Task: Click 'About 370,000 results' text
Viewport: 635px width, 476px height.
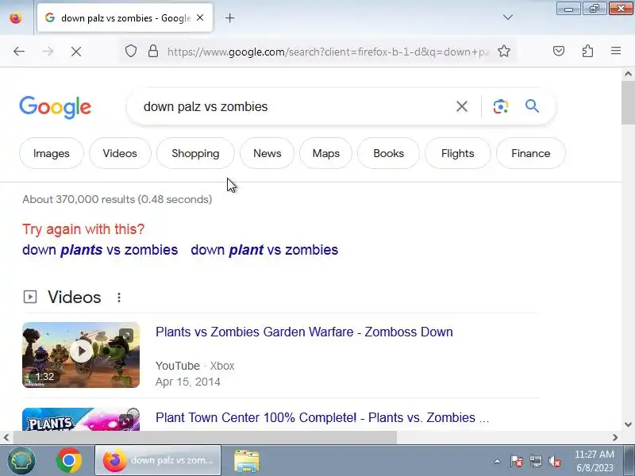Action: 117,199
